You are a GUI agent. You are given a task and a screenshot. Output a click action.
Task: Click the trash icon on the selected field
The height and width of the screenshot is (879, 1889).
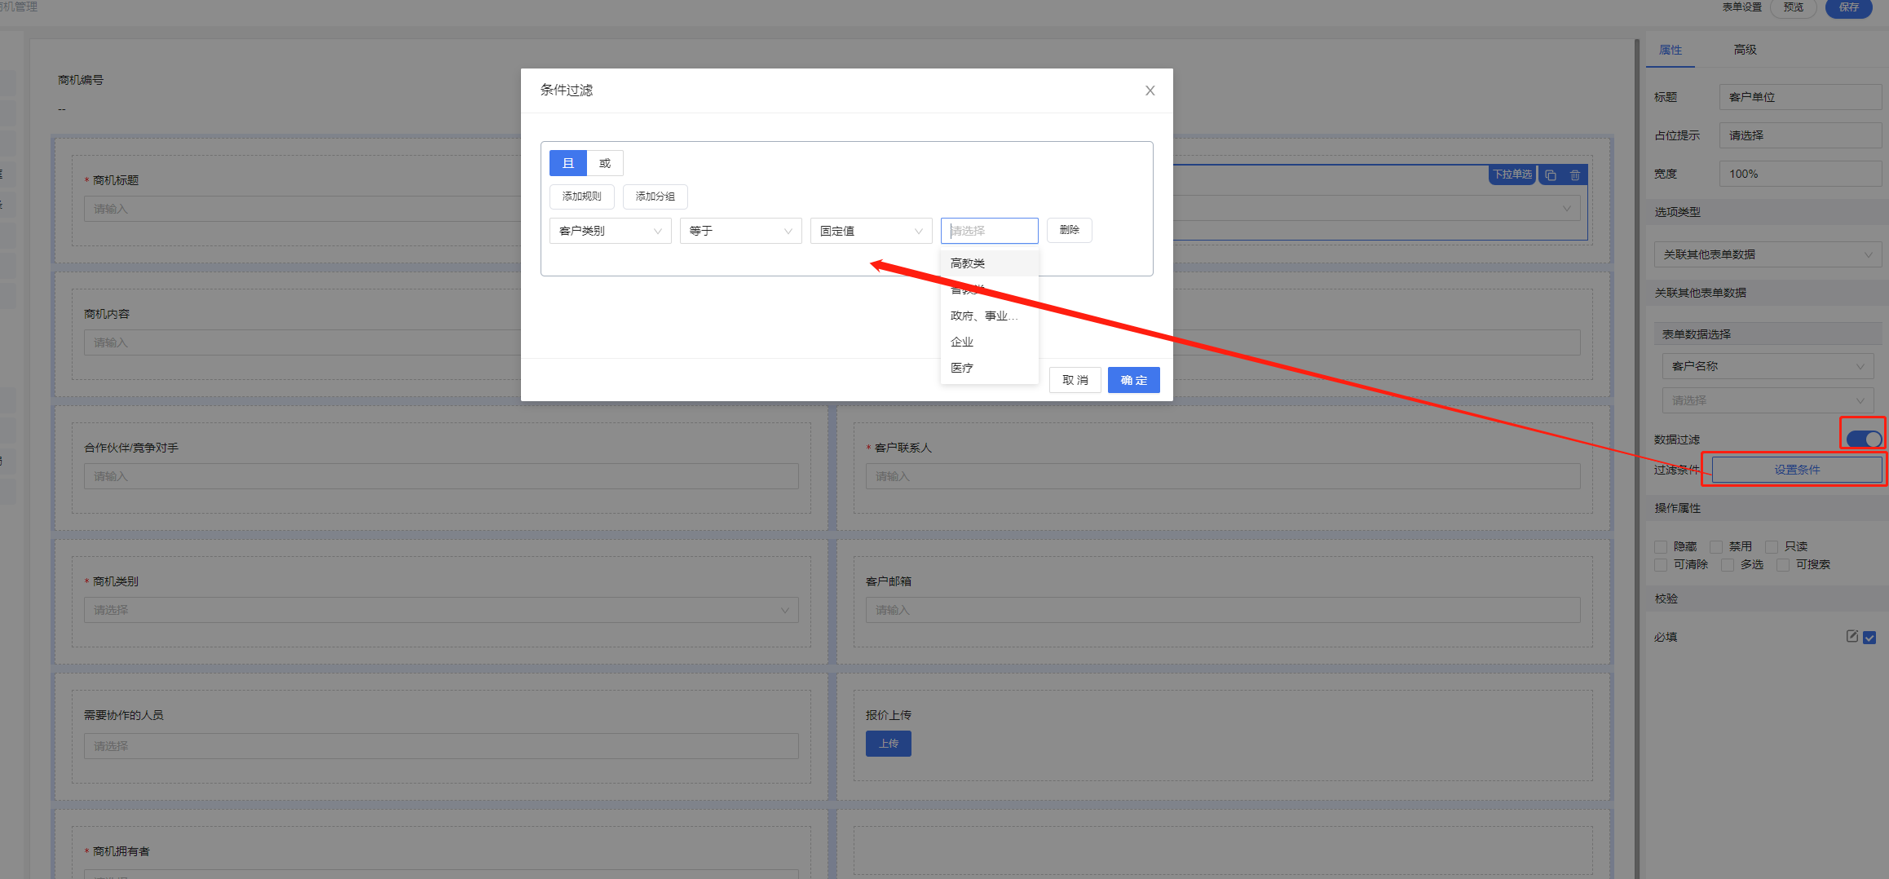tap(1575, 175)
